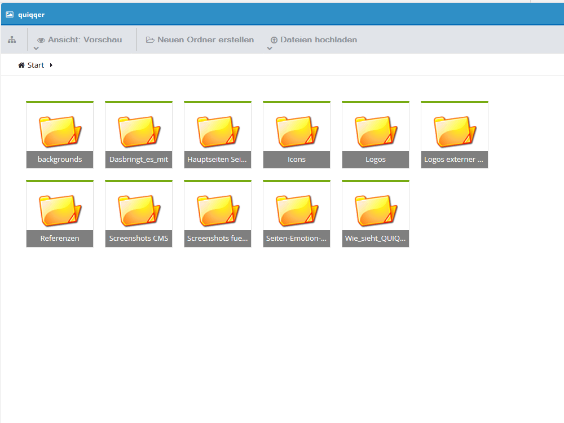Viewport: 564px width, 423px height.
Task: Click Neuen Ordner erstellen button
Action: [200, 39]
